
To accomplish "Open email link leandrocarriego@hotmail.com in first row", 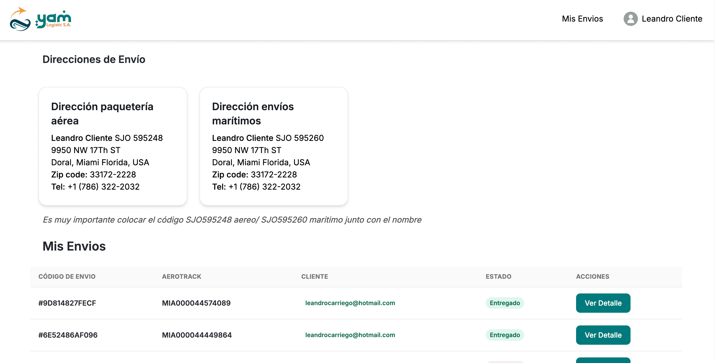I will click(x=350, y=303).
